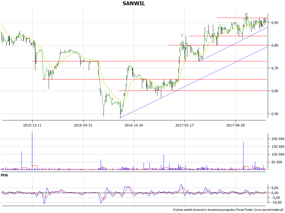Viewport: 285px width, 213px height.
Task: Click the 0,80 price axis label
Action: [x=275, y=45]
